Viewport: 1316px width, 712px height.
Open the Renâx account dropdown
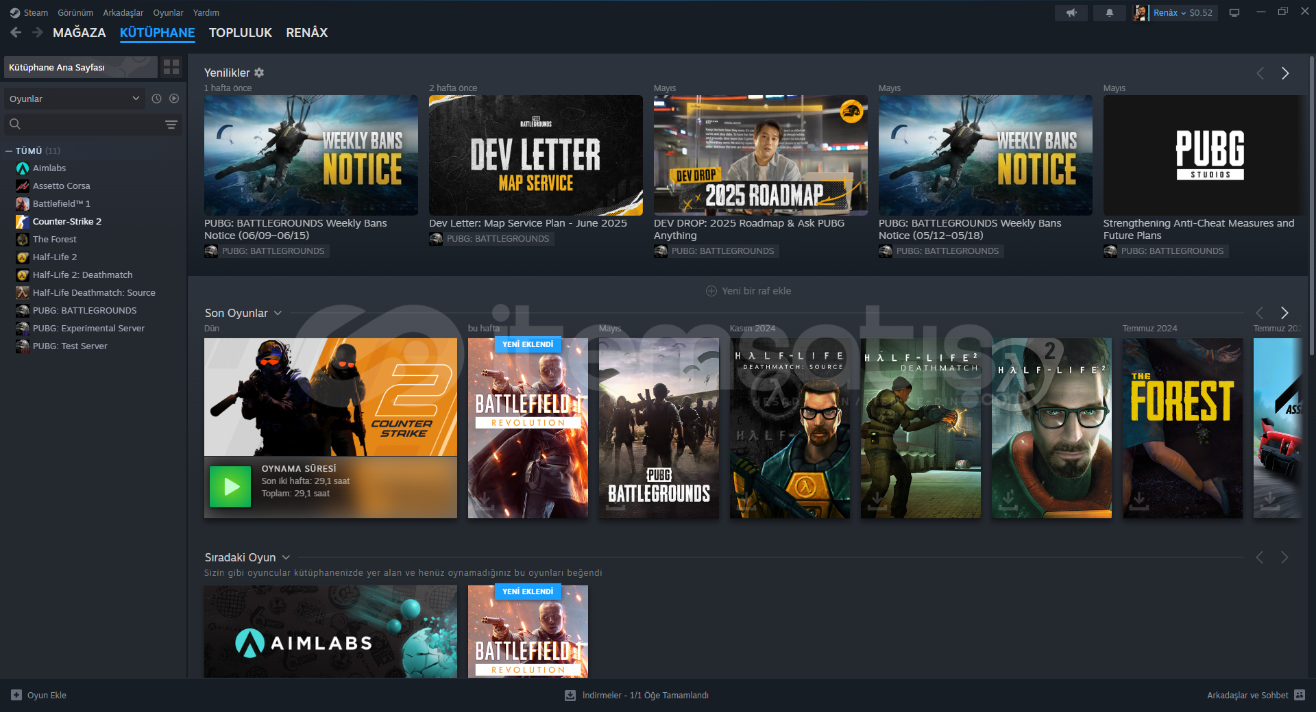click(1169, 12)
